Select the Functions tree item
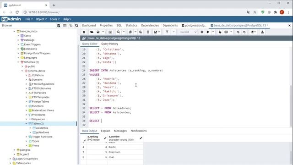The width and height of the screenshot is (293, 165). 38,106
